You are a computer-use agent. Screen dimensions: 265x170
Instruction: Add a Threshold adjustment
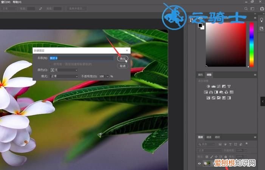219,98
